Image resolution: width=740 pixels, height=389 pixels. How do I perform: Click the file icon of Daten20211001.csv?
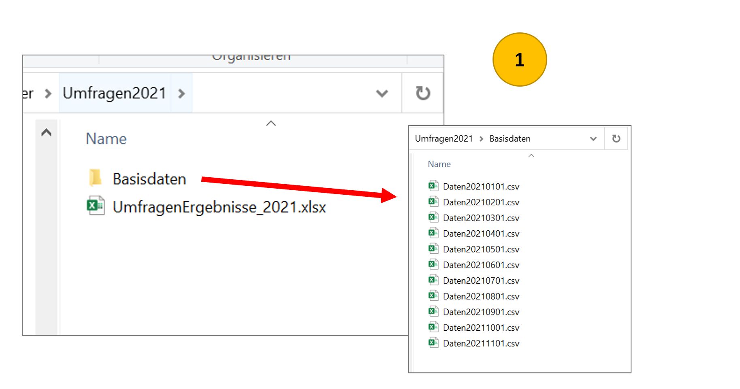coord(433,327)
